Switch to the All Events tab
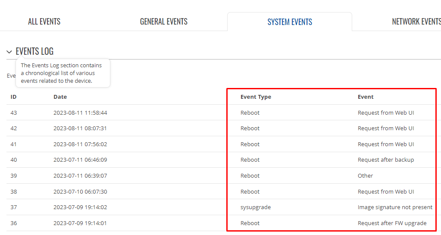Screen dimensions: 441x235 point(44,22)
